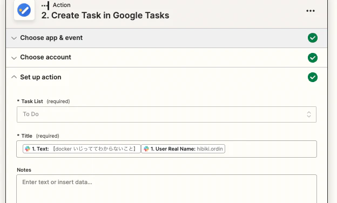Select the User Real Name hibiki.ordin pill

pos(183,148)
